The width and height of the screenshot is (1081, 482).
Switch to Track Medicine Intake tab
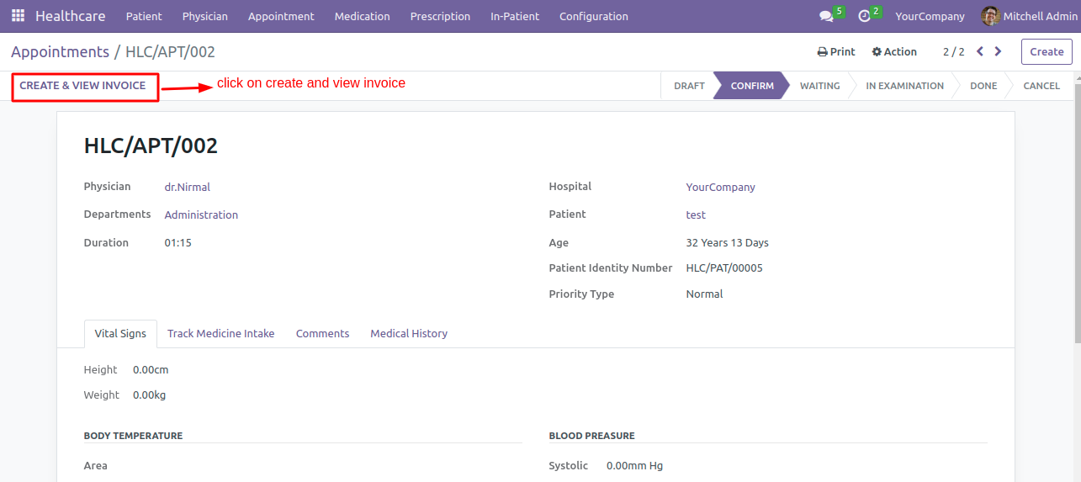point(221,334)
